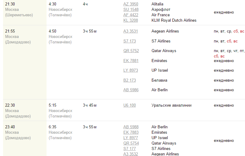
Task: Open UP Israel flight LY 8973
Action: pyautogui.click(x=130, y=70)
